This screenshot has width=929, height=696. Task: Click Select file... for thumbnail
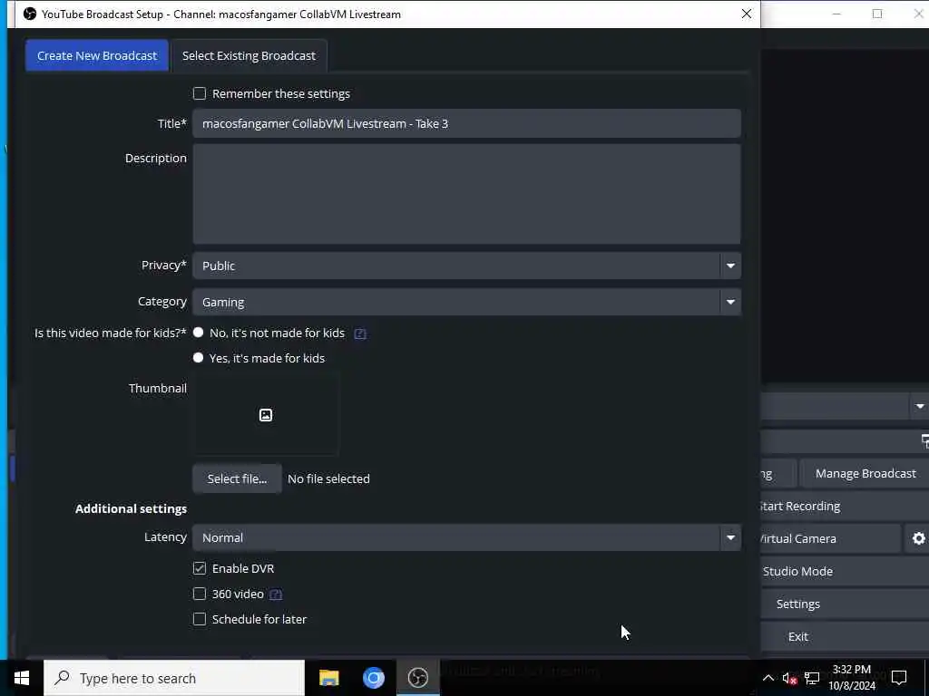[237, 478]
